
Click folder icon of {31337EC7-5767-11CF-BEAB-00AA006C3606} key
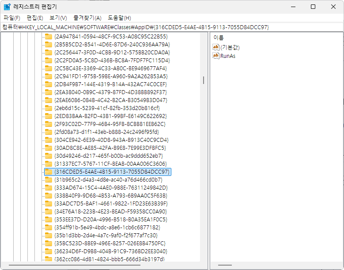click(49, 164)
